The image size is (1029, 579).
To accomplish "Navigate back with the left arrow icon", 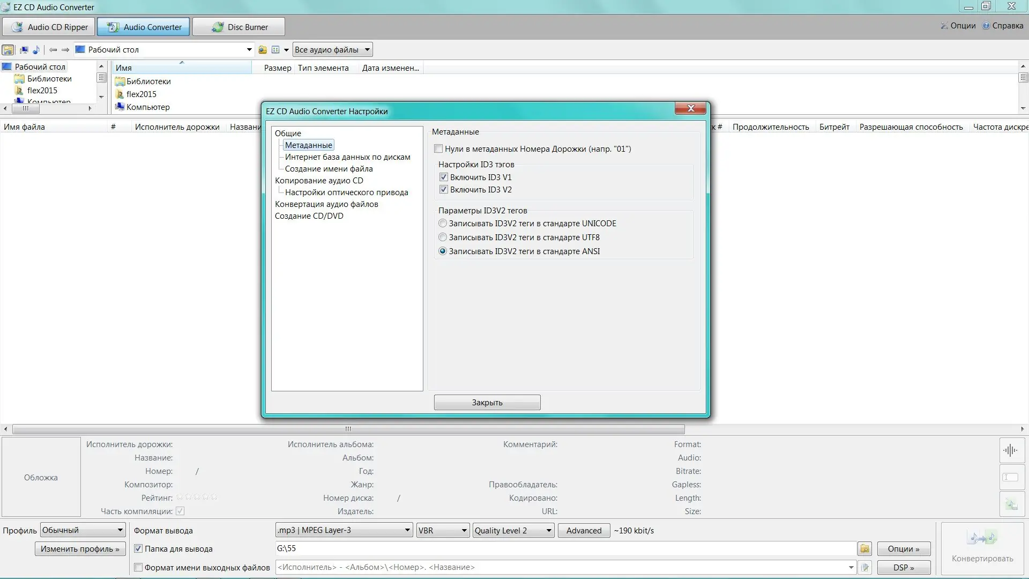I will [x=53, y=50].
